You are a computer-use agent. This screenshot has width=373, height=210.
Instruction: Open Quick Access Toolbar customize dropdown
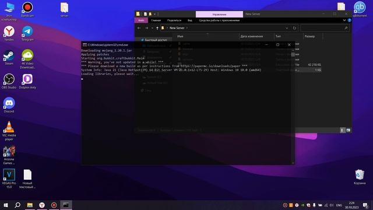pyautogui.click(x=154, y=14)
